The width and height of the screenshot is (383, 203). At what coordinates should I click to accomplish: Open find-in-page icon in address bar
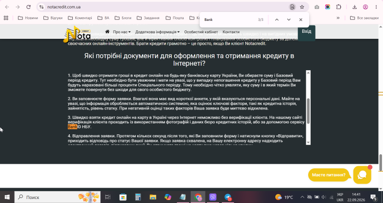pos(292,7)
